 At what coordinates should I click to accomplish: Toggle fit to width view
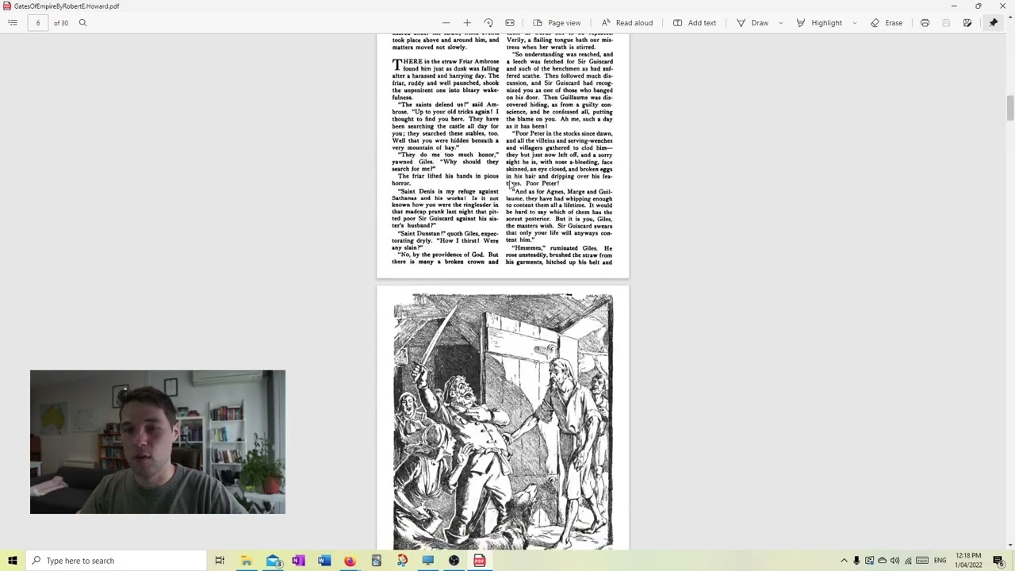(x=510, y=22)
